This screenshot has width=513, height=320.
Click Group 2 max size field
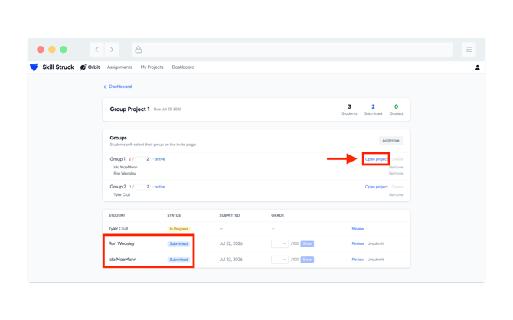pos(142,187)
